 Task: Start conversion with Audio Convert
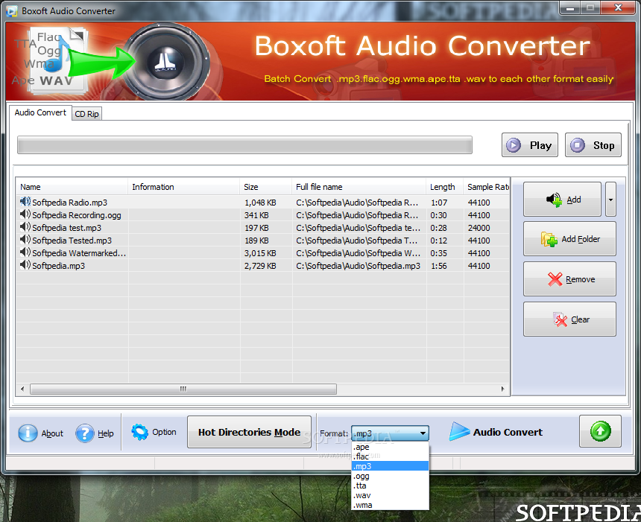(x=496, y=432)
